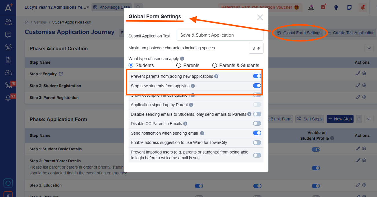377x197 pixels.
Task: Turn on Disable CC Parent in Emails
Action: (257, 123)
